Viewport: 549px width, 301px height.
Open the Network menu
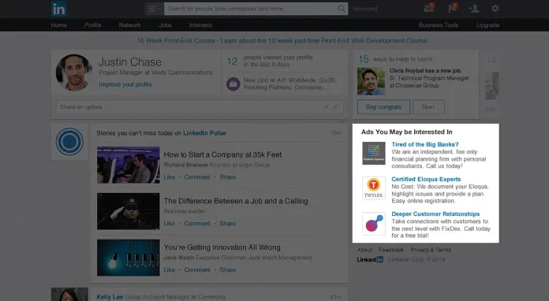coord(129,25)
